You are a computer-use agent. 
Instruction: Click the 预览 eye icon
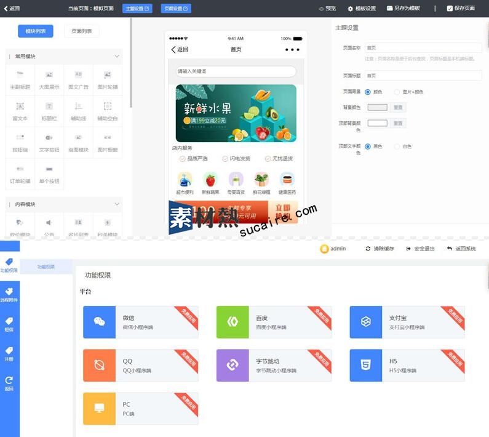(321, 9)
